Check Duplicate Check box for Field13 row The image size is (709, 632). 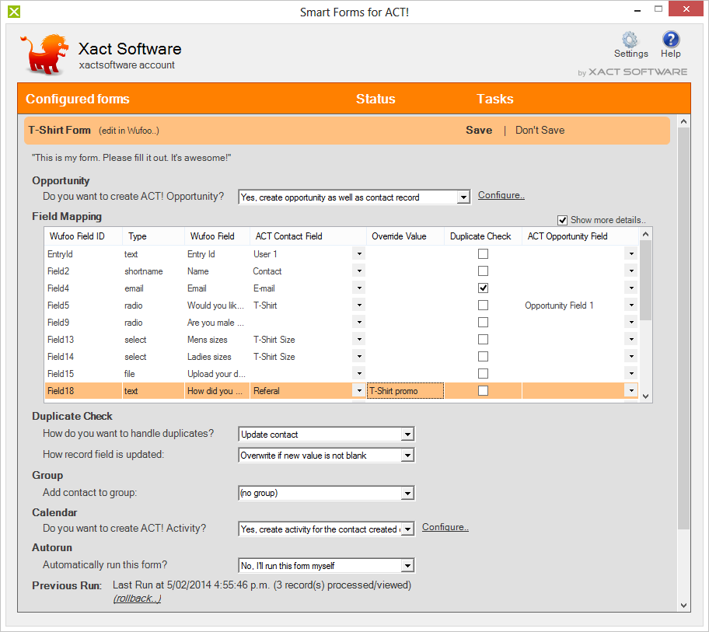[x=483, y=340]
